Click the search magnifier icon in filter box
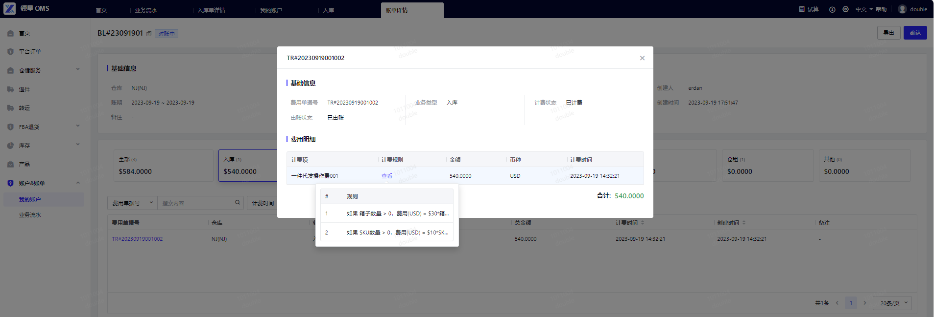934x317 pixels. 238,203
